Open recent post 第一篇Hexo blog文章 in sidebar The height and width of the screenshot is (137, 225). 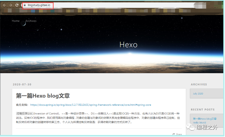[205, 119]
